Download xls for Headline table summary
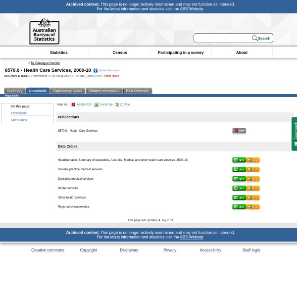Image resolution: width=297 pixels, height=297 pixels. coord(239,160)
